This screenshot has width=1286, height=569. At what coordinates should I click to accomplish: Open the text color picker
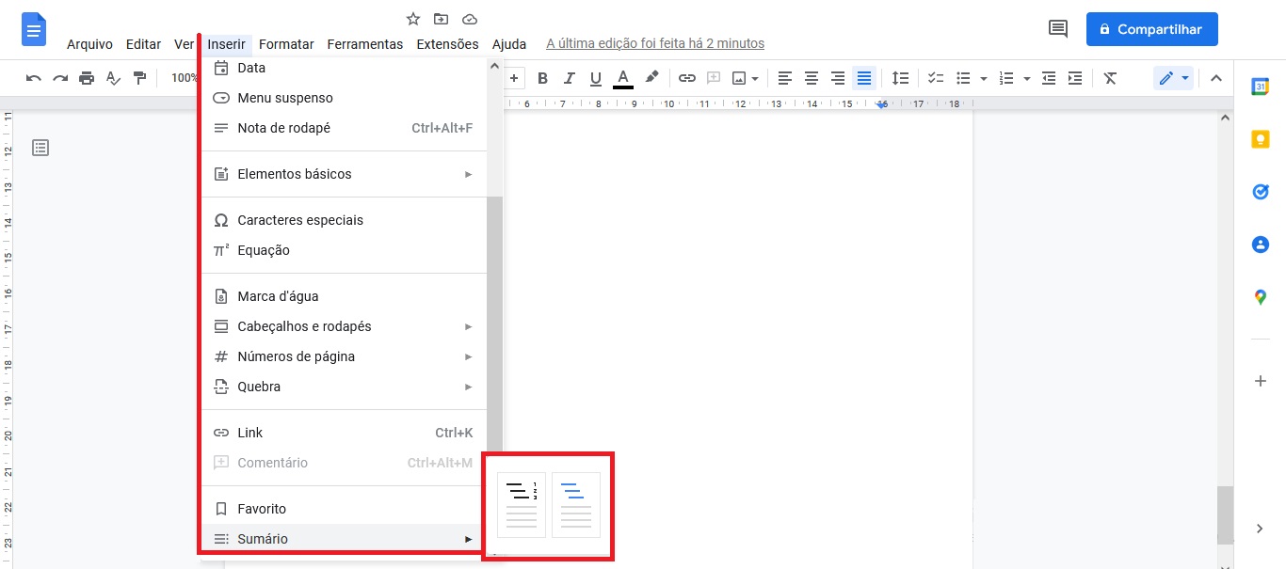622,78
